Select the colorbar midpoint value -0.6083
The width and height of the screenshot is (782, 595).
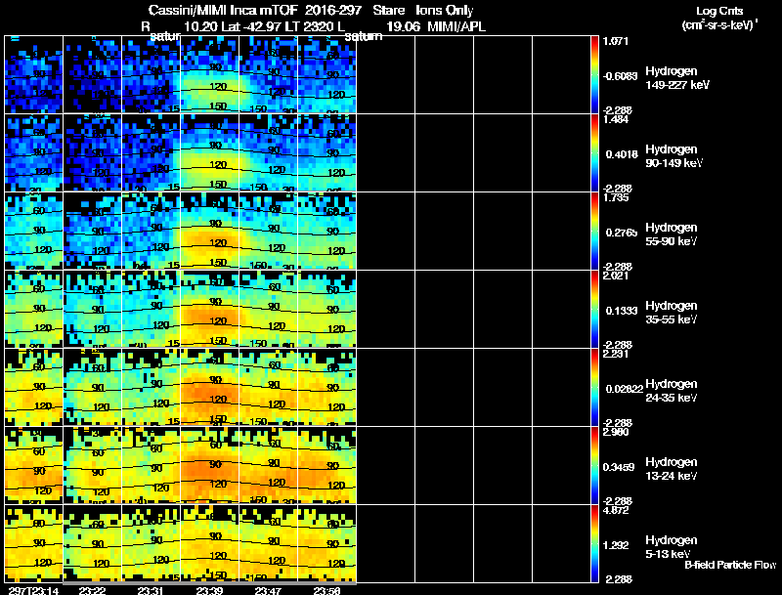point(620,77)
